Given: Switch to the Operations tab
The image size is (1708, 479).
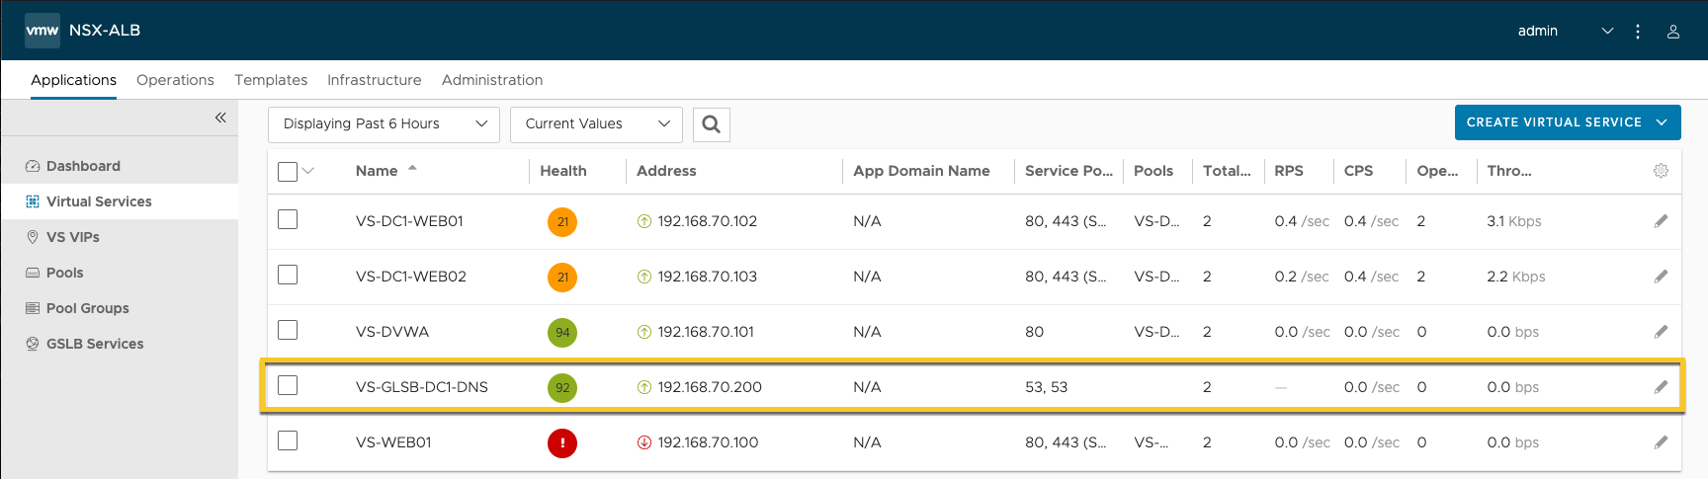Looking at the screenshot, I should click(175, 80).
